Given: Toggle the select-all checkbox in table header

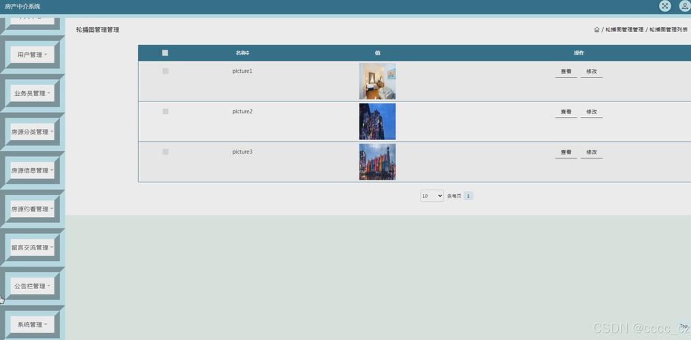Looking at the screenshot, I should tap(165, 53).
